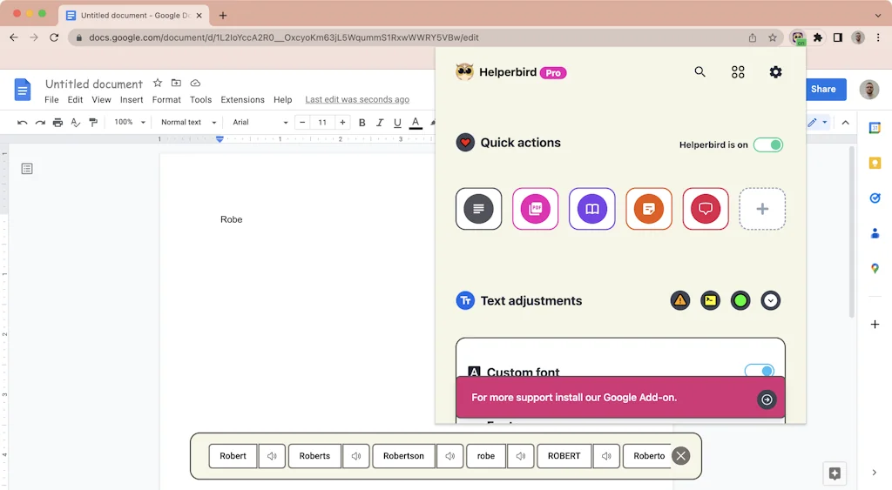This screenshot has width=892, height=490.
Task: Click the red speech bubble quick action
Action: coord(706,209)
